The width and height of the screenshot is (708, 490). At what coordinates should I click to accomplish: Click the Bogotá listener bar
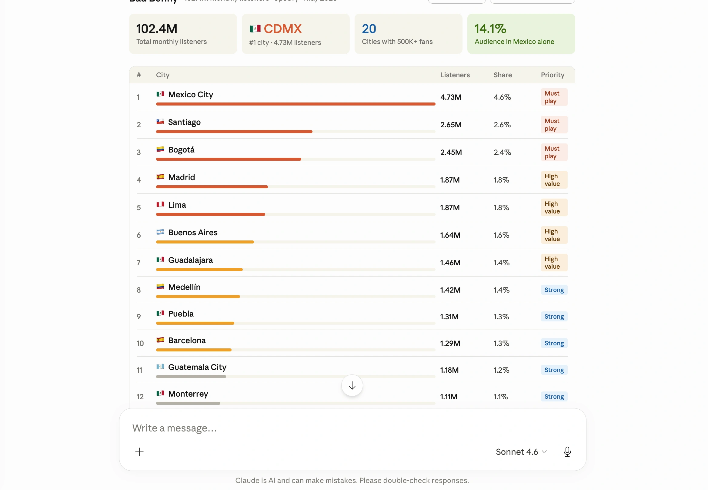tap(296, 159)
